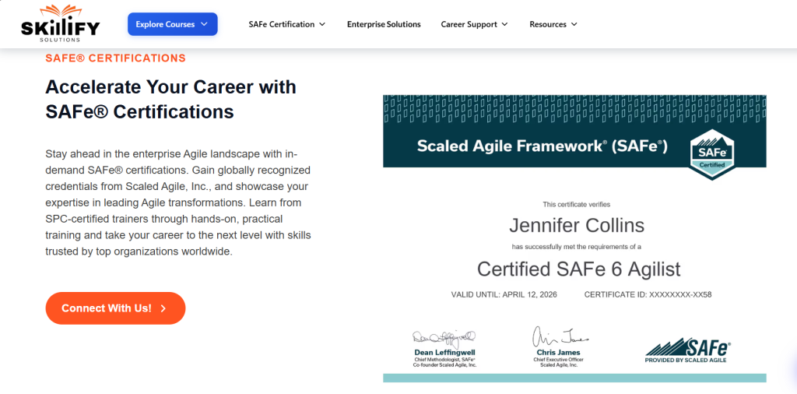Go to Enterprise Solutions
797x394 pixels.
pyautogui.click(x=384, y=24)
